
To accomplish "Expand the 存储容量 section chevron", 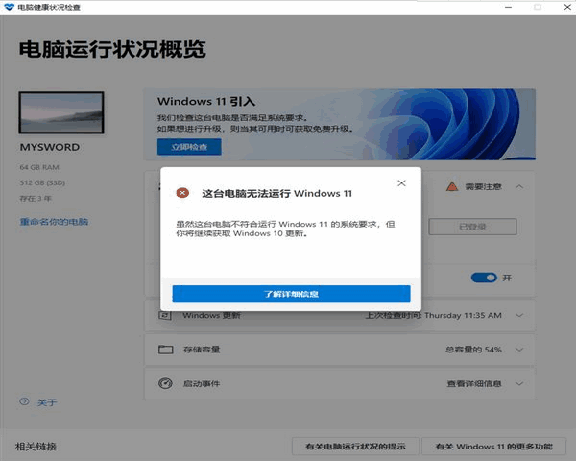I will coord(519,350).
